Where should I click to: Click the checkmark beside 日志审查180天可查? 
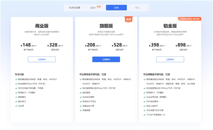144,110
